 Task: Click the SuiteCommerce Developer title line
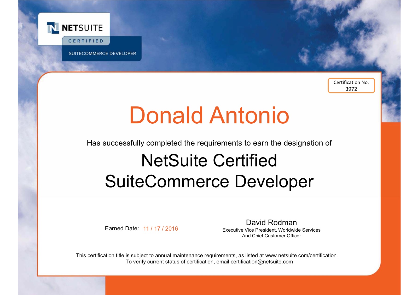point(209,181)
